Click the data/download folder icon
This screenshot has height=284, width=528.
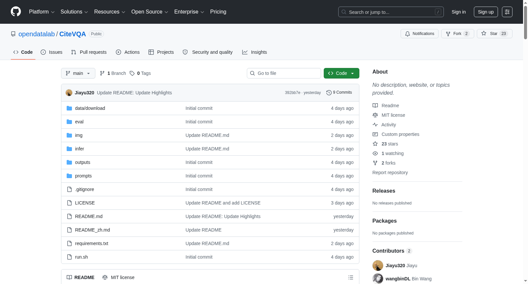tap(69, 108)
